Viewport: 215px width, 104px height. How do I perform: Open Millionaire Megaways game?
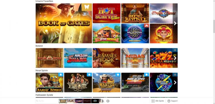point(135,33)
